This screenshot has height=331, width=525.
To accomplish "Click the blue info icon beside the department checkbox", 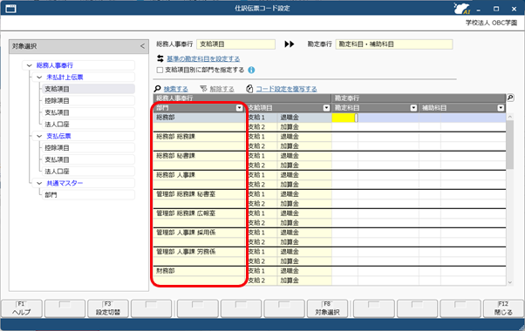I will 251,70.
